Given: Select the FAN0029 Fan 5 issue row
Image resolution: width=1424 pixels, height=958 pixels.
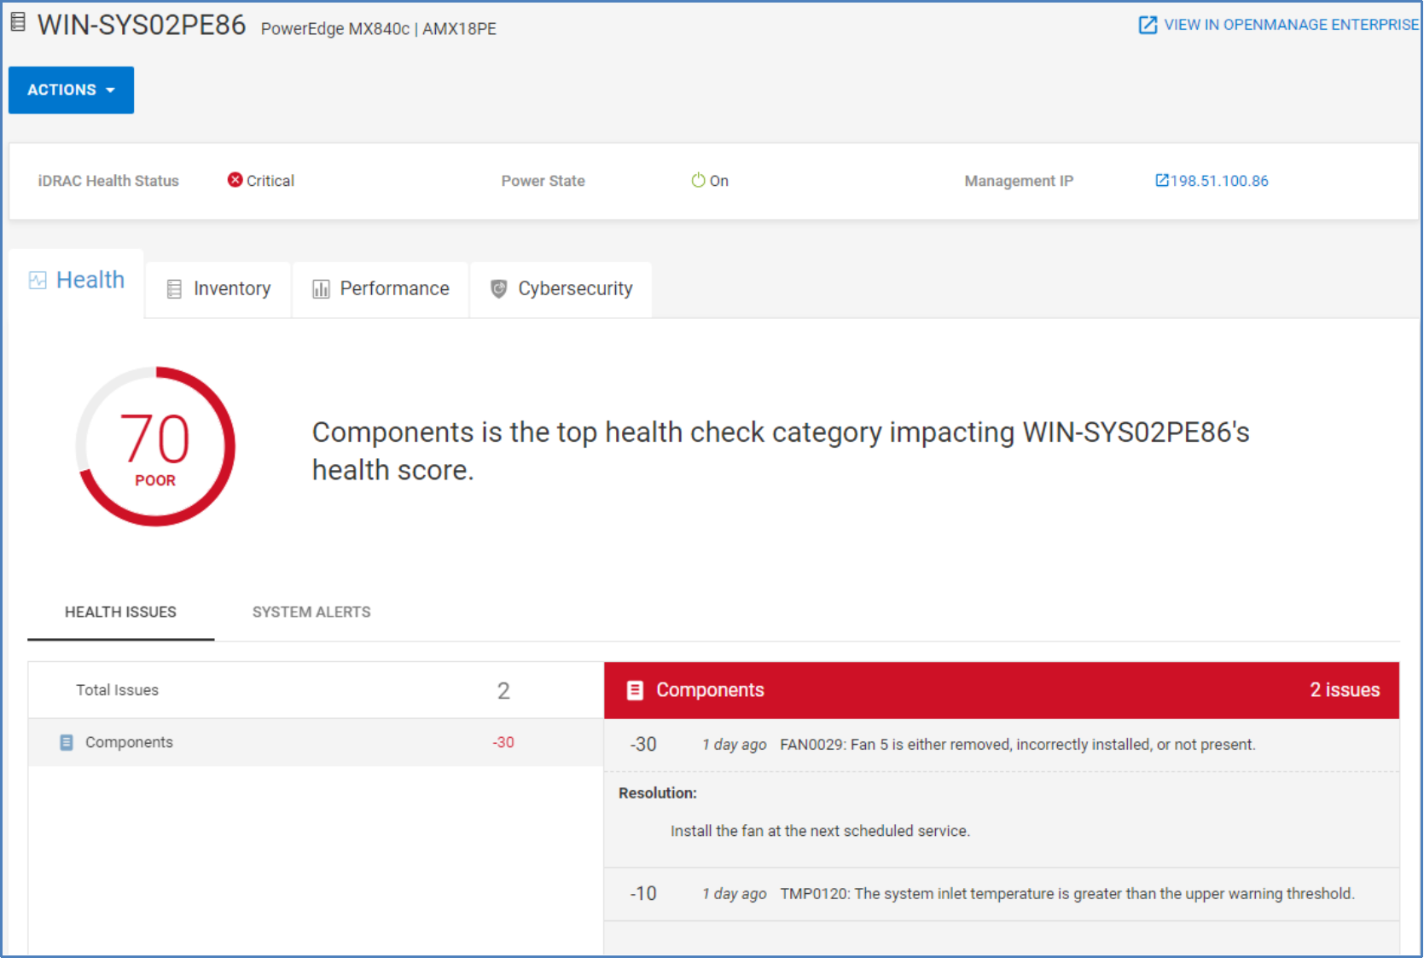Looking at the screenshot, I should (x=1002, y=745).
